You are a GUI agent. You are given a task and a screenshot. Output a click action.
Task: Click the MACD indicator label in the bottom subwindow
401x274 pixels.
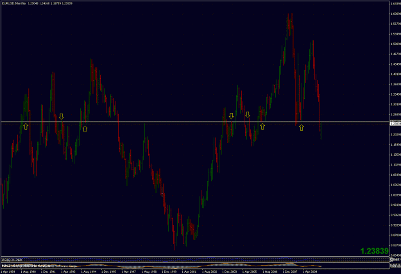[x=38, y=266]
